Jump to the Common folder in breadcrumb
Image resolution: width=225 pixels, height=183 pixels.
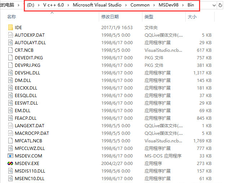(140, 5)
